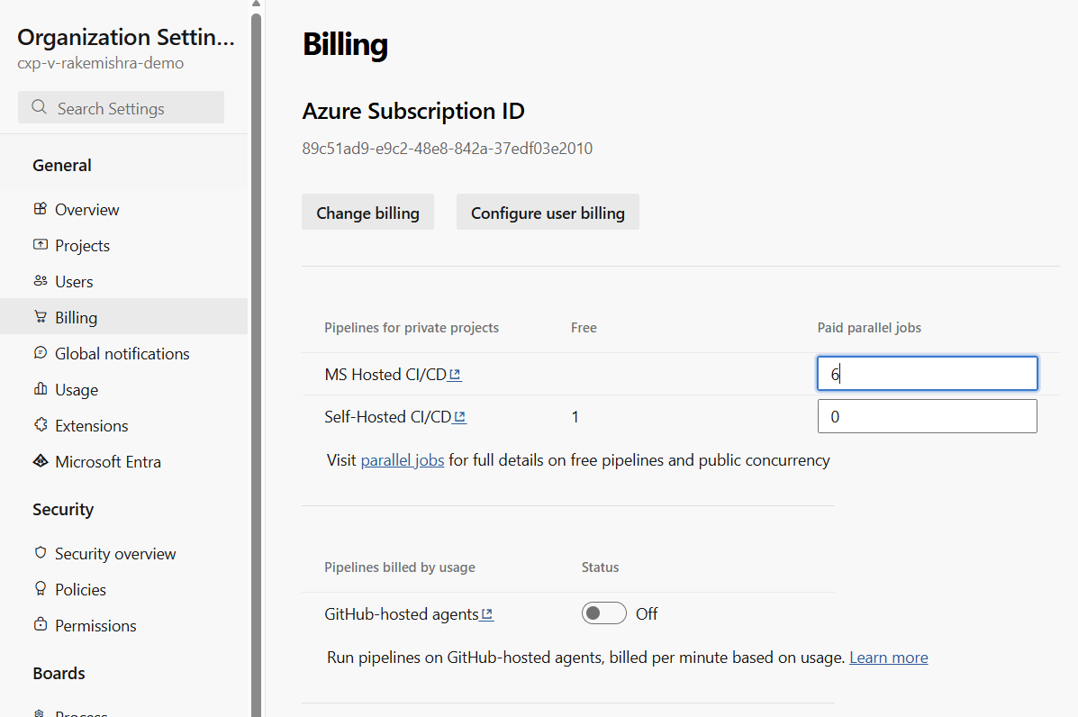1078x717 pixels.
Task: Click the search magnifier icon in Search Settings
Action: point(40,107)
